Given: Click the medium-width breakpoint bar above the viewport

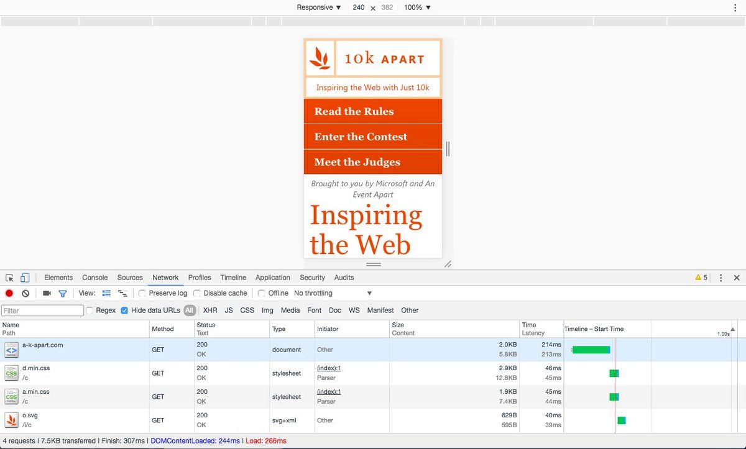Looking at the screenshot, I should pos(373,21).
